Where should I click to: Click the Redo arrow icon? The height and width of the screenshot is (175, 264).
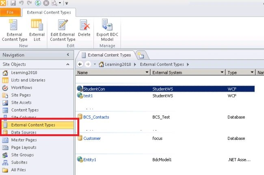pos(30,3)
